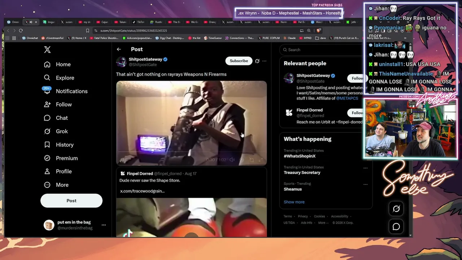Open the Accessibility footer link
Screen dimensions: 462x260
click(x=340, y=216)
